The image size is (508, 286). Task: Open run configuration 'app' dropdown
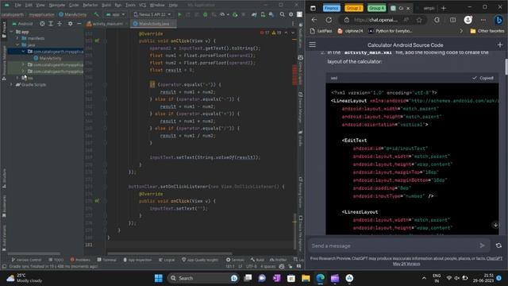(115, 14)
